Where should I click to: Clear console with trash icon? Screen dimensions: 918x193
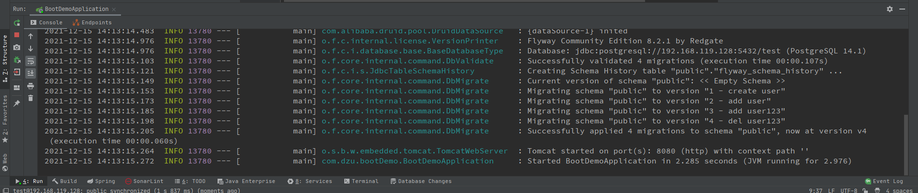pos(31,98)
